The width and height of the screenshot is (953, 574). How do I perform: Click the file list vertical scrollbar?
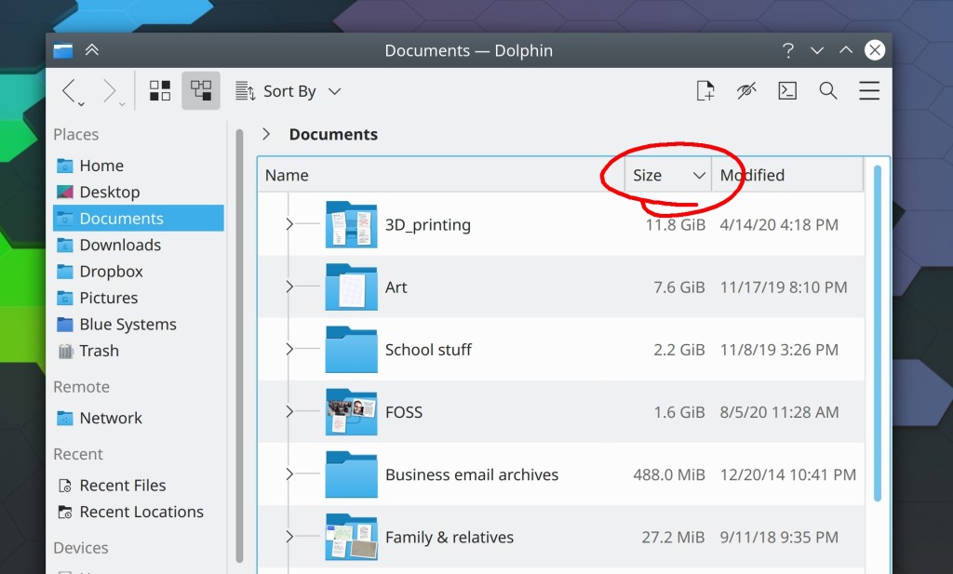point(878,372)
